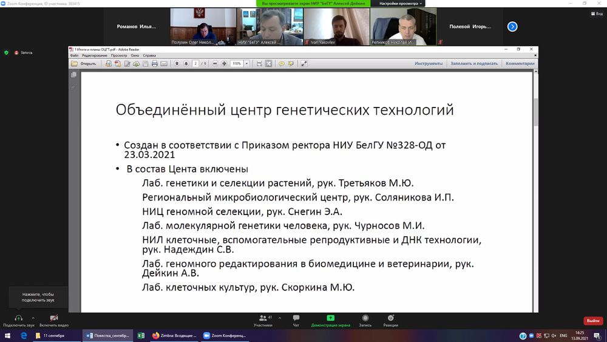Switch ENG keyboard language in tray

563,336
